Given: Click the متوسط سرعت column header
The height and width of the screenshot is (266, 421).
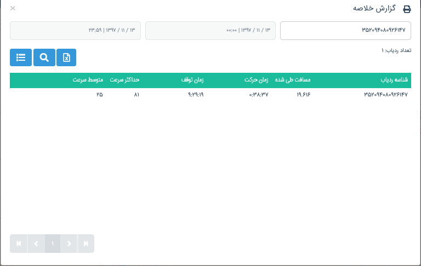Looking at the screenshot, I should 87,80.
